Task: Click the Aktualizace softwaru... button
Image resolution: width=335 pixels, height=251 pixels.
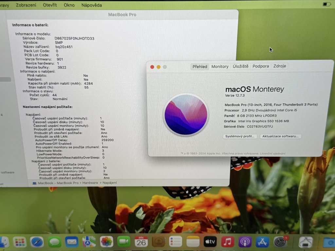Action: (280, 136)
